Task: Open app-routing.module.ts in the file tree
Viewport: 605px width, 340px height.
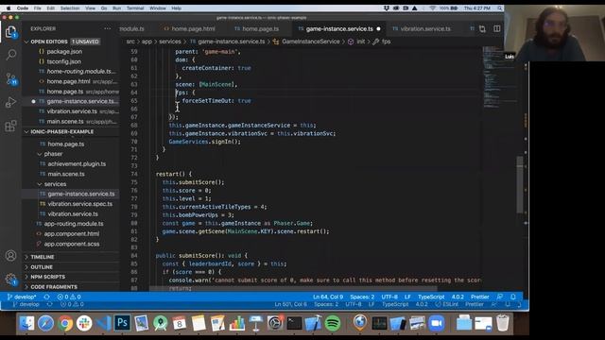Action: 74,224
